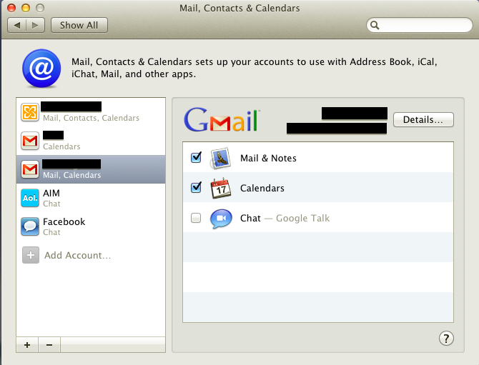Add an account with the bottom plus button
The image size is (479, 365).
point(27,345)
